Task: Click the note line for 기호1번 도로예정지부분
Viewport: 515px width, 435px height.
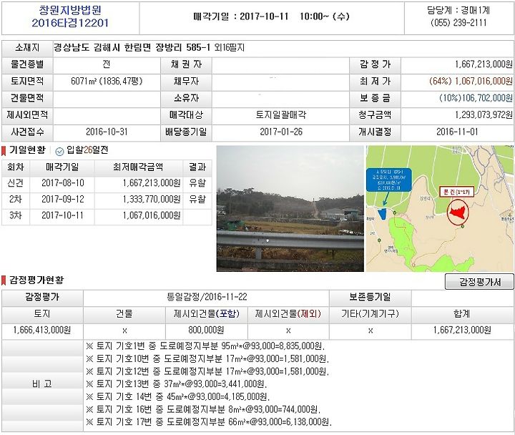Action: (x=205, y=346)
